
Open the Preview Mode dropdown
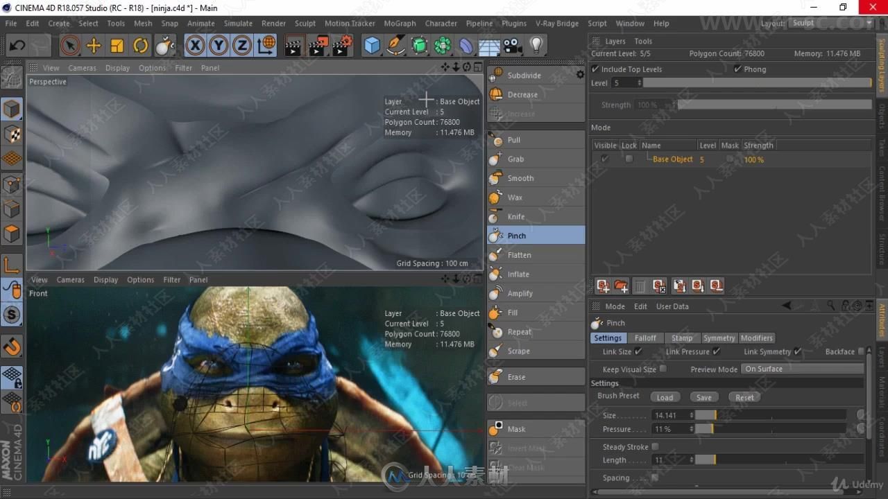803,369
